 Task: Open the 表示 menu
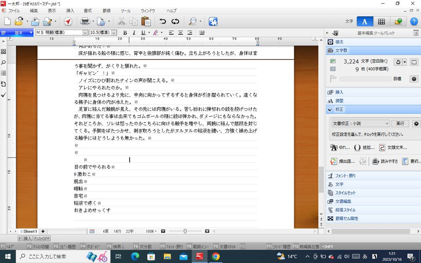click(52, 11)
